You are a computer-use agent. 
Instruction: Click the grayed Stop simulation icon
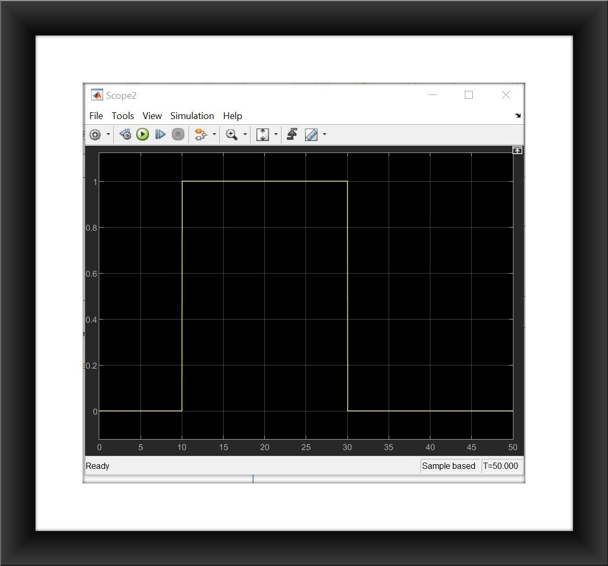[x=178, y=134]
